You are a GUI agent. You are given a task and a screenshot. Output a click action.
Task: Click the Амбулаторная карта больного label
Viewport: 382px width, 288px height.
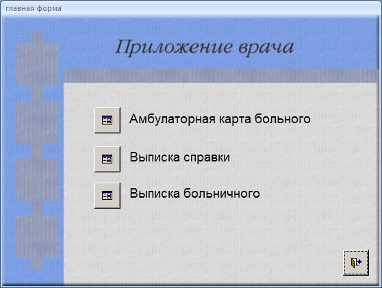point(220,119)
